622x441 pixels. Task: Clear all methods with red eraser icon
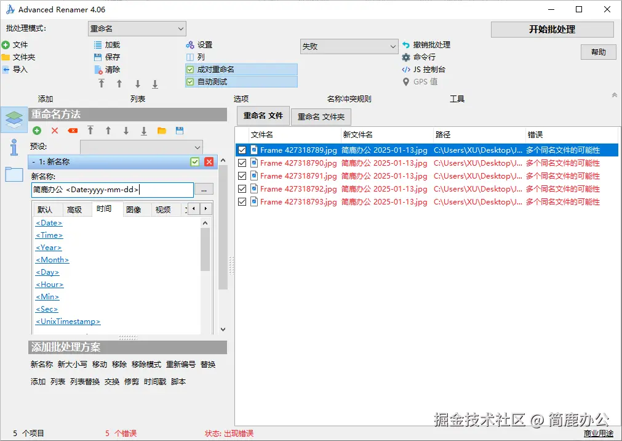click(x=73, y=131)
